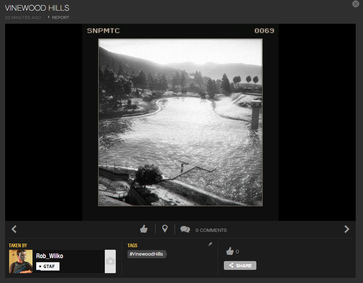Select the #VinewoodHills tag
Viewport: 363px width, 283px height.
tap(147, 254)
